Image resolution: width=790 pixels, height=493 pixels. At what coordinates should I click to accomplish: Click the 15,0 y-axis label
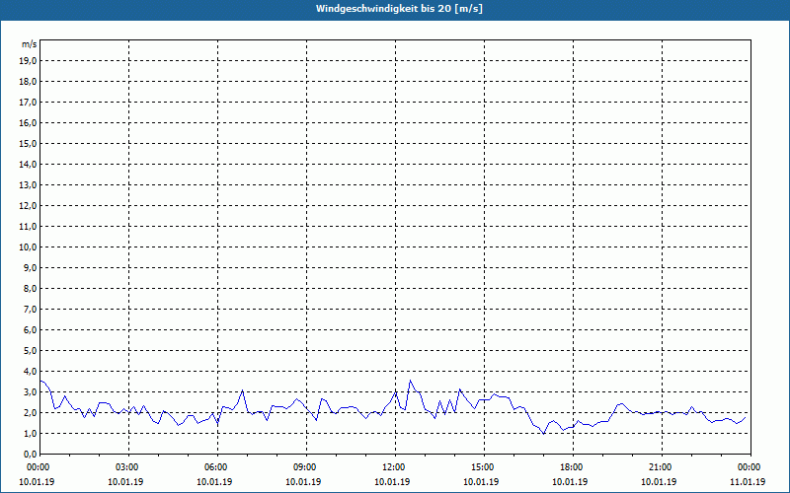coord(28,143)
